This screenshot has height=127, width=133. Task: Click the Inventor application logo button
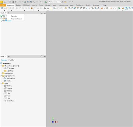point(2,2)
